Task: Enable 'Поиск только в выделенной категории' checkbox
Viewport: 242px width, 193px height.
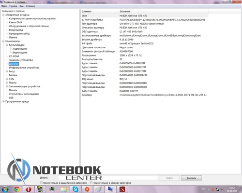Action: (x=41, y=183)
